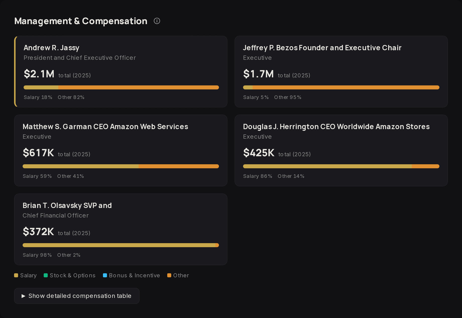Open the Andrew R. Jassy card name
462x318 pixels.
51,48
